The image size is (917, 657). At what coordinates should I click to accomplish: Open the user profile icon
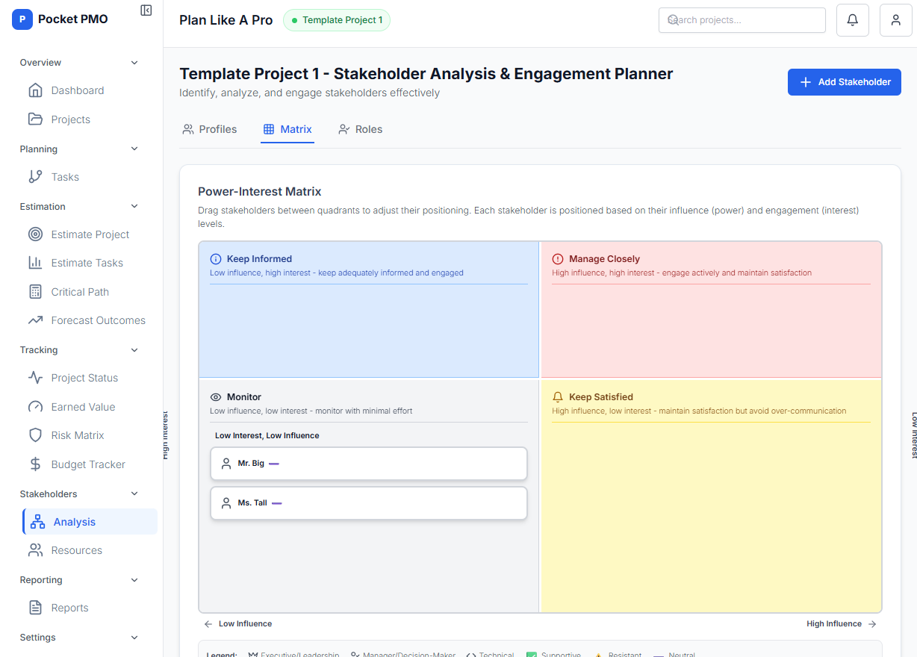(895, 20)
